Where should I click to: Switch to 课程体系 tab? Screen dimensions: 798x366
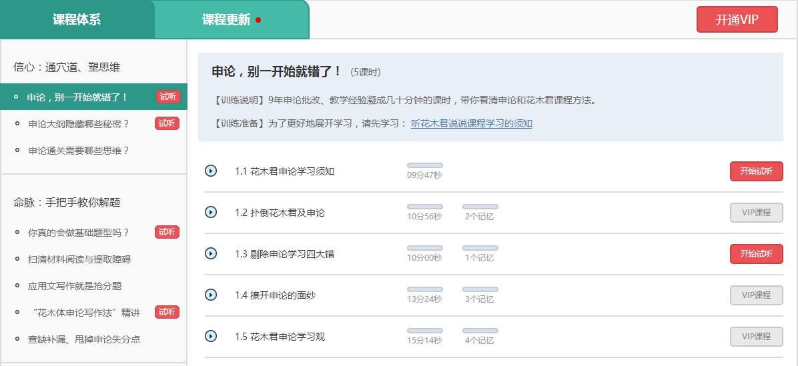coord(77,20)
